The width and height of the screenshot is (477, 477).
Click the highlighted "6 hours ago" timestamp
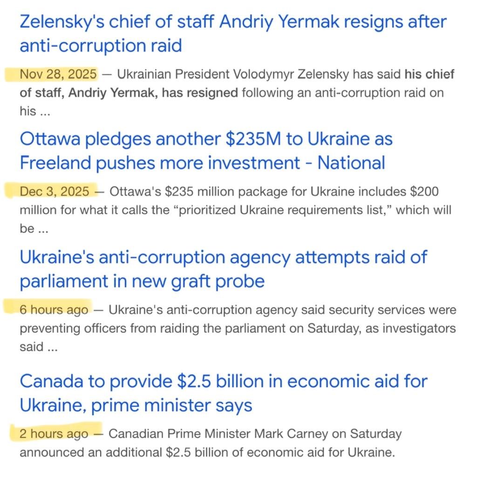coord(54,310)
